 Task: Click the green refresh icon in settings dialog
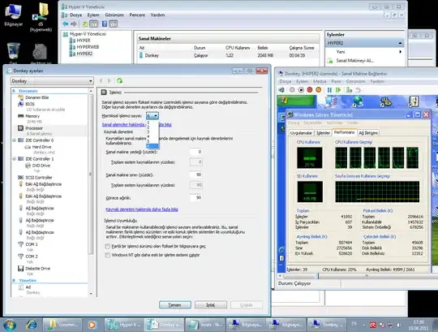pos(119,80)
